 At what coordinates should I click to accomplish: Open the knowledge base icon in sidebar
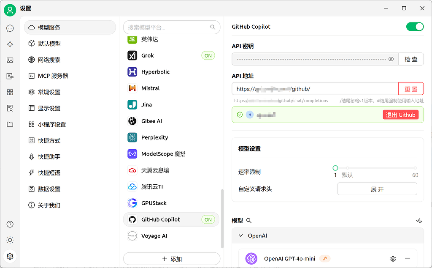[10, 108]
